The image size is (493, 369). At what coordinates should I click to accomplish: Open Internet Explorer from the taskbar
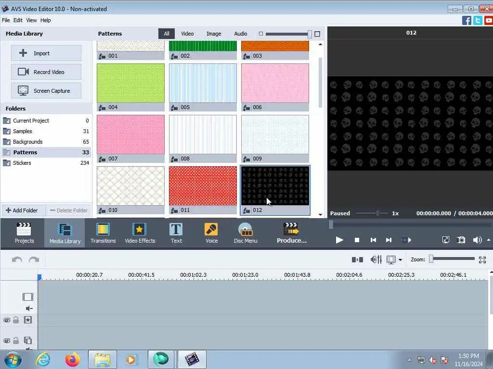coord(43,359)
